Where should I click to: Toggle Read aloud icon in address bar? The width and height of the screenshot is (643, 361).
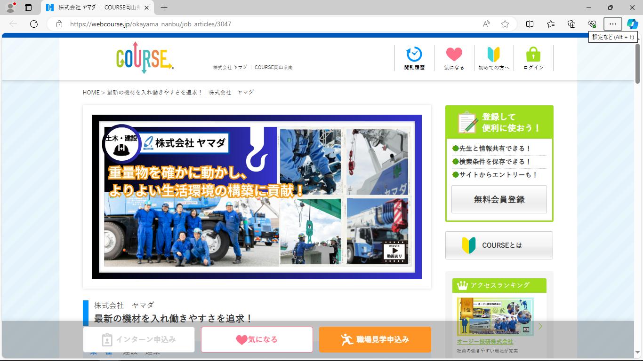(x=486, y=24)
